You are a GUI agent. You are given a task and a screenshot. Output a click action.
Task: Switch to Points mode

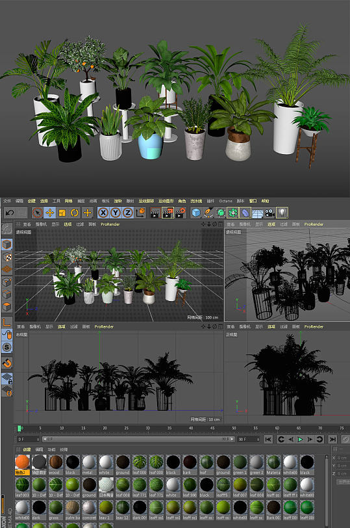[x=6, y=282]
